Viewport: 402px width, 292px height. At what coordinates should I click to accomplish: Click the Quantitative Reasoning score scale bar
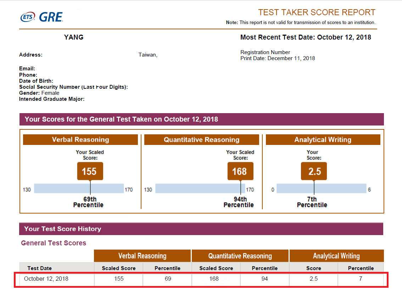(x=200, y=188)
